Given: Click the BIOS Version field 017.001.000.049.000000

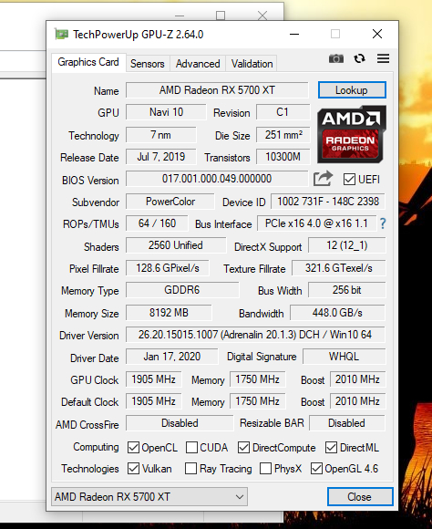Looking at the screenshot, I should click(217, 179).
